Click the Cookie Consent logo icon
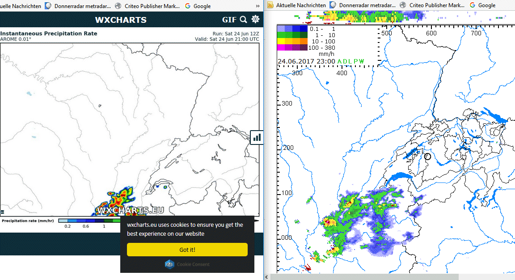Screen dimensions: 515x280 [169, 264]
